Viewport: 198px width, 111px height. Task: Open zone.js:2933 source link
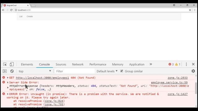[178, 78]
